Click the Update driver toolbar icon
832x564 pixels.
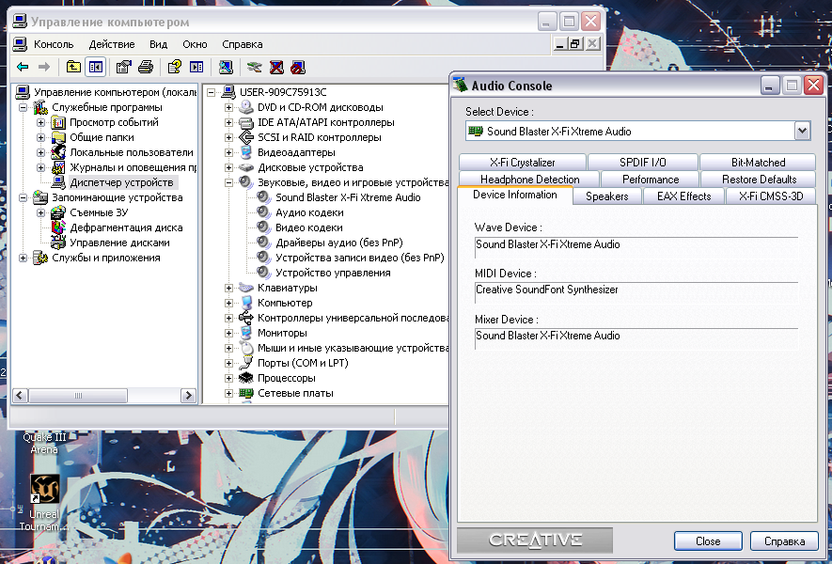pos(255,67)
